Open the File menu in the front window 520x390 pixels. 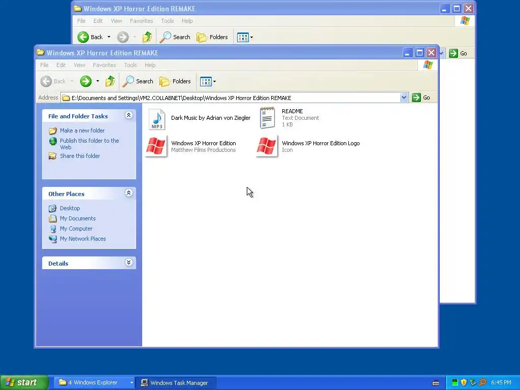pos(44,65)
